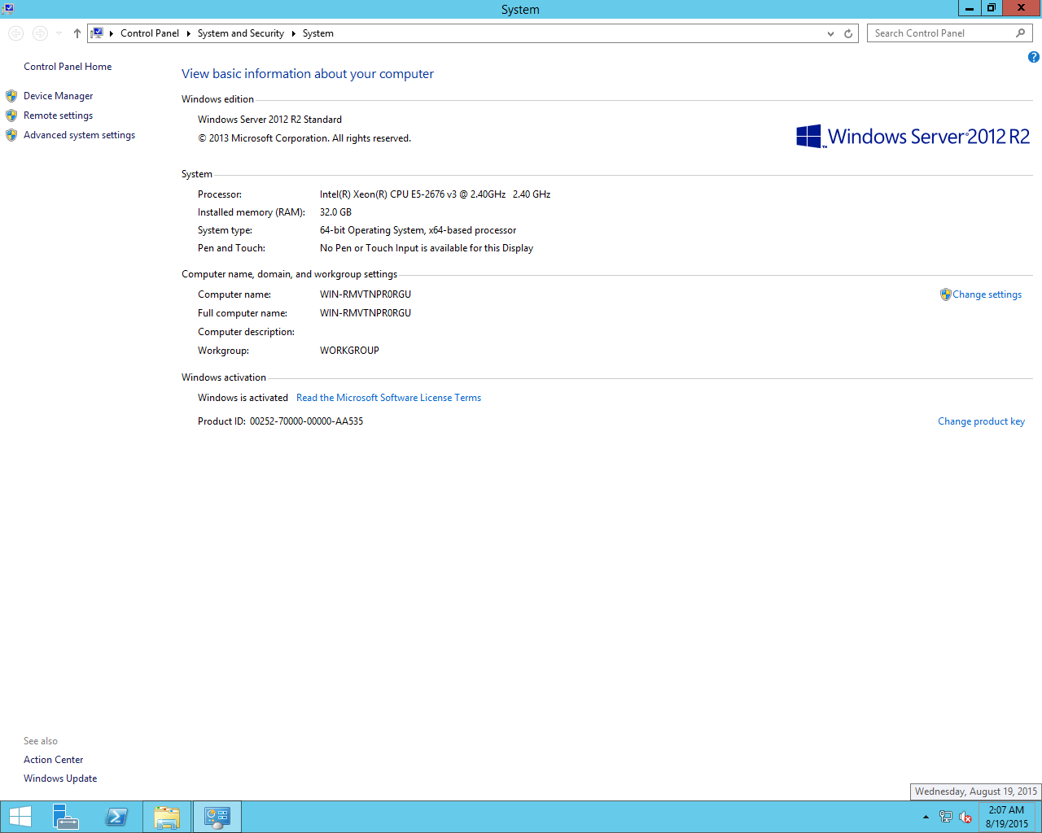Click Change product key link
Viewport: 1042px width, 833px height.
coord(981,421)
